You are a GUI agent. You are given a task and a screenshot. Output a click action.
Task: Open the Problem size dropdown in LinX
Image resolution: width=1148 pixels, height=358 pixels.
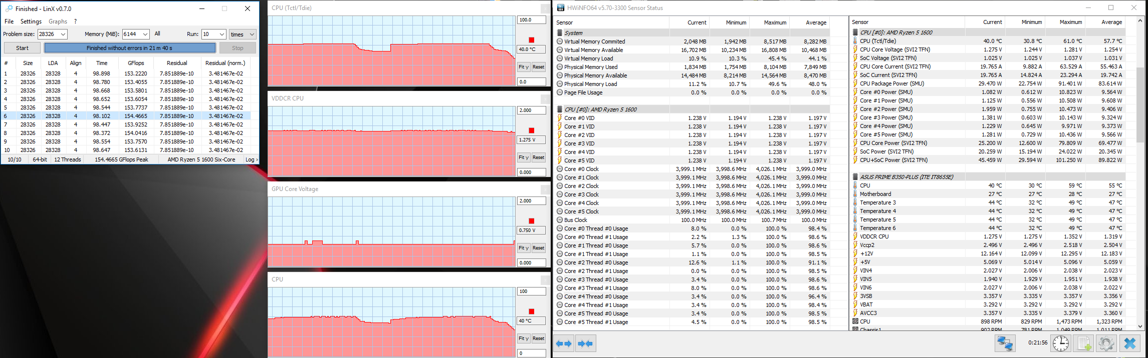(x=63, y=34)
